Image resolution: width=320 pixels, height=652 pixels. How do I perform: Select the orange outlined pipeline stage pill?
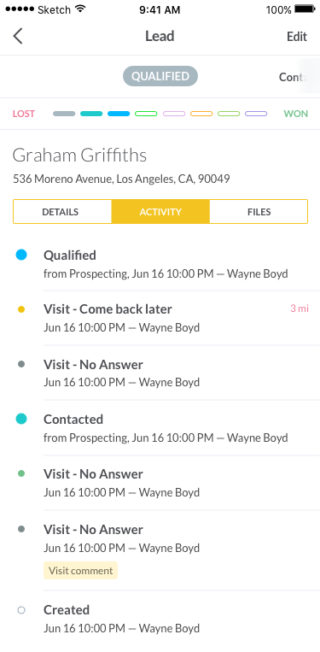[201, 114]
